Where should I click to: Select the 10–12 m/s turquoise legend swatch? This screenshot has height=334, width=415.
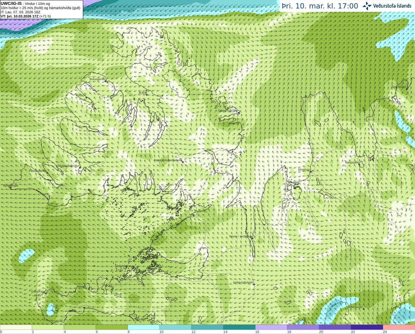pos(176,327)
